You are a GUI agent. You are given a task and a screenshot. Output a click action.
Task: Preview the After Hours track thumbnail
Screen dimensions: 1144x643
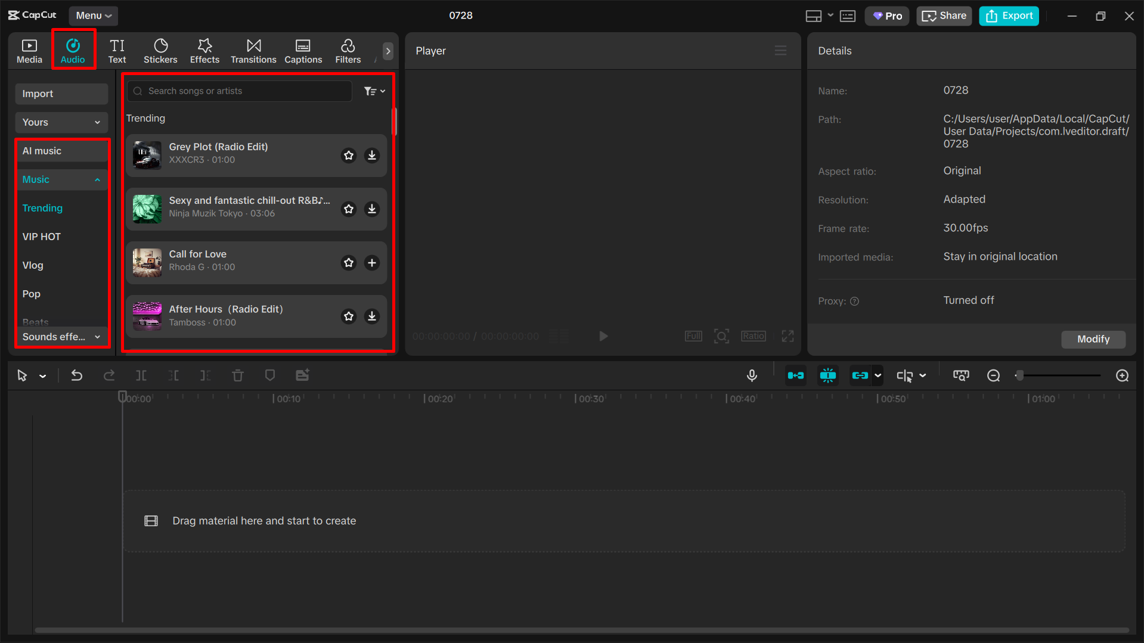click(147, 316)
